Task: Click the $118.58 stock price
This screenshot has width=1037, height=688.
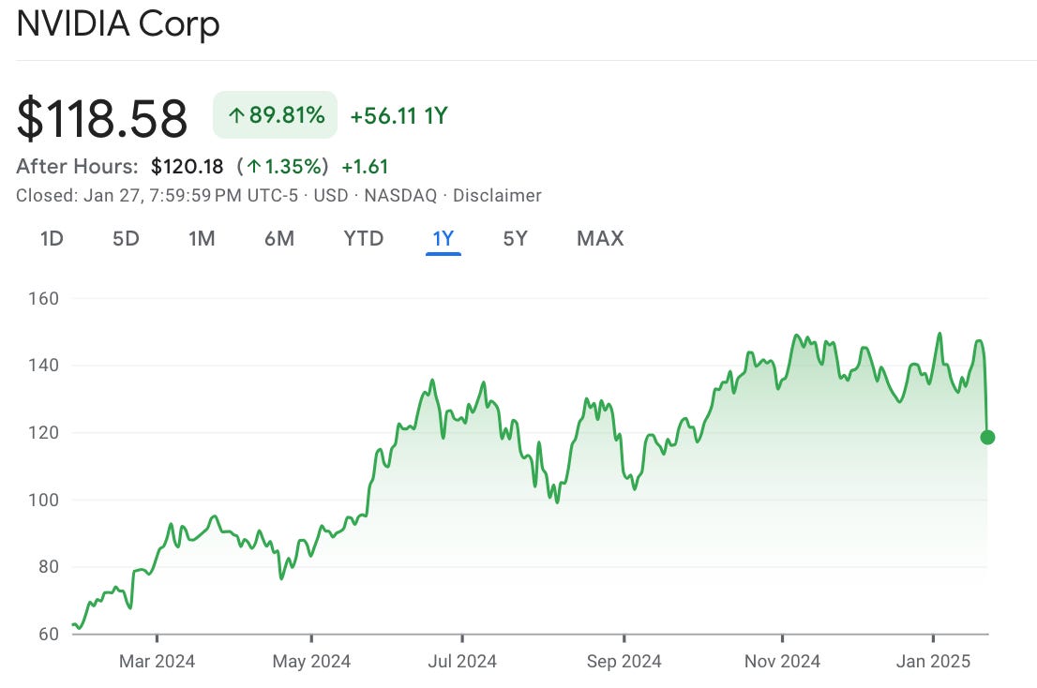Action: point(102,118)
